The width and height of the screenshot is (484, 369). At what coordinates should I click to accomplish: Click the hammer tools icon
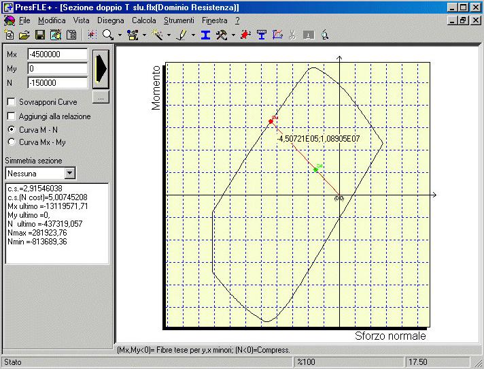click(221, 35)
